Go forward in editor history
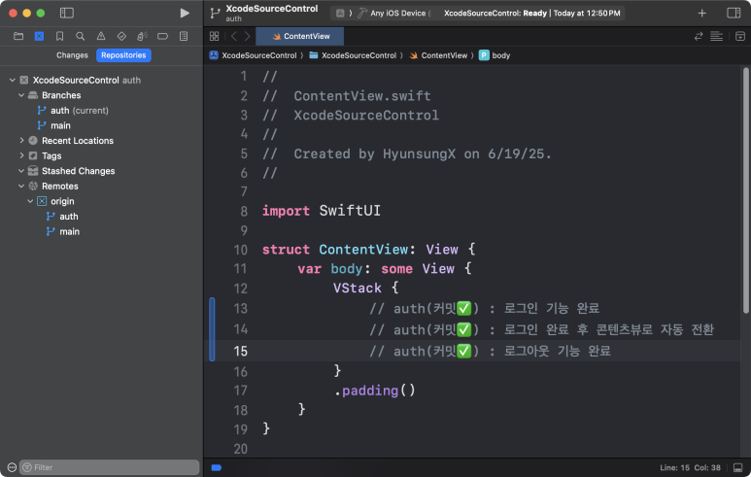The height and width of the screenshot is (477, 751). (247, 36)
